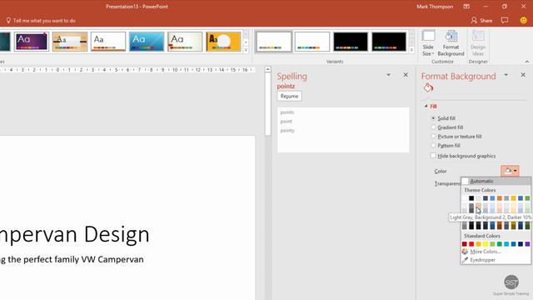This screenshot has height=300, width=533.
Task: Click More Colors... in the picker
Action: (486, 252)
